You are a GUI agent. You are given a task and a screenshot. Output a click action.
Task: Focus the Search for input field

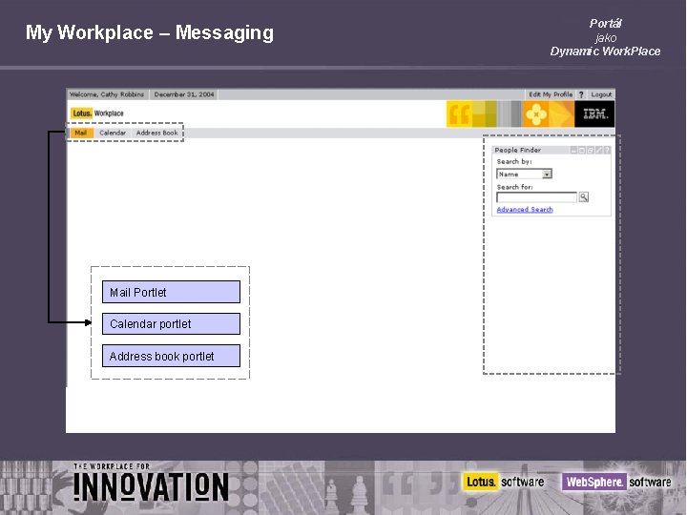pos(536,197)
